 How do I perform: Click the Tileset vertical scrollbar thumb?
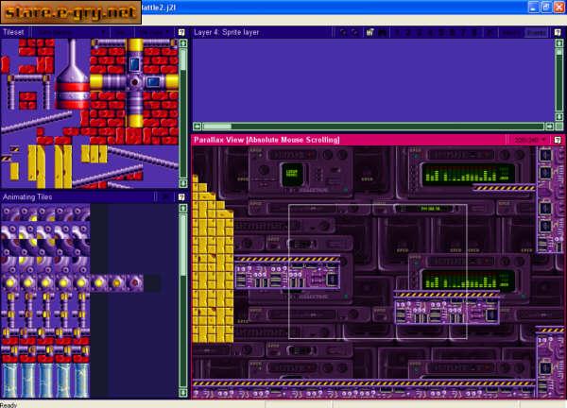tap(183, 59)
